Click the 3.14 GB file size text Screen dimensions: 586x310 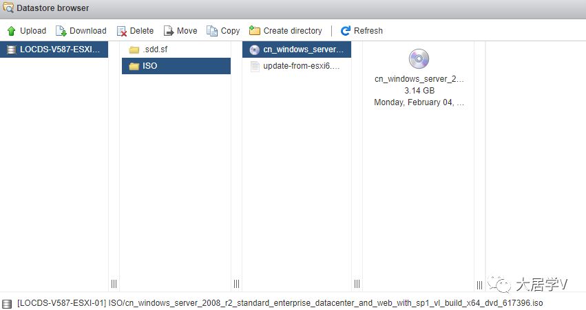point(419,91)
